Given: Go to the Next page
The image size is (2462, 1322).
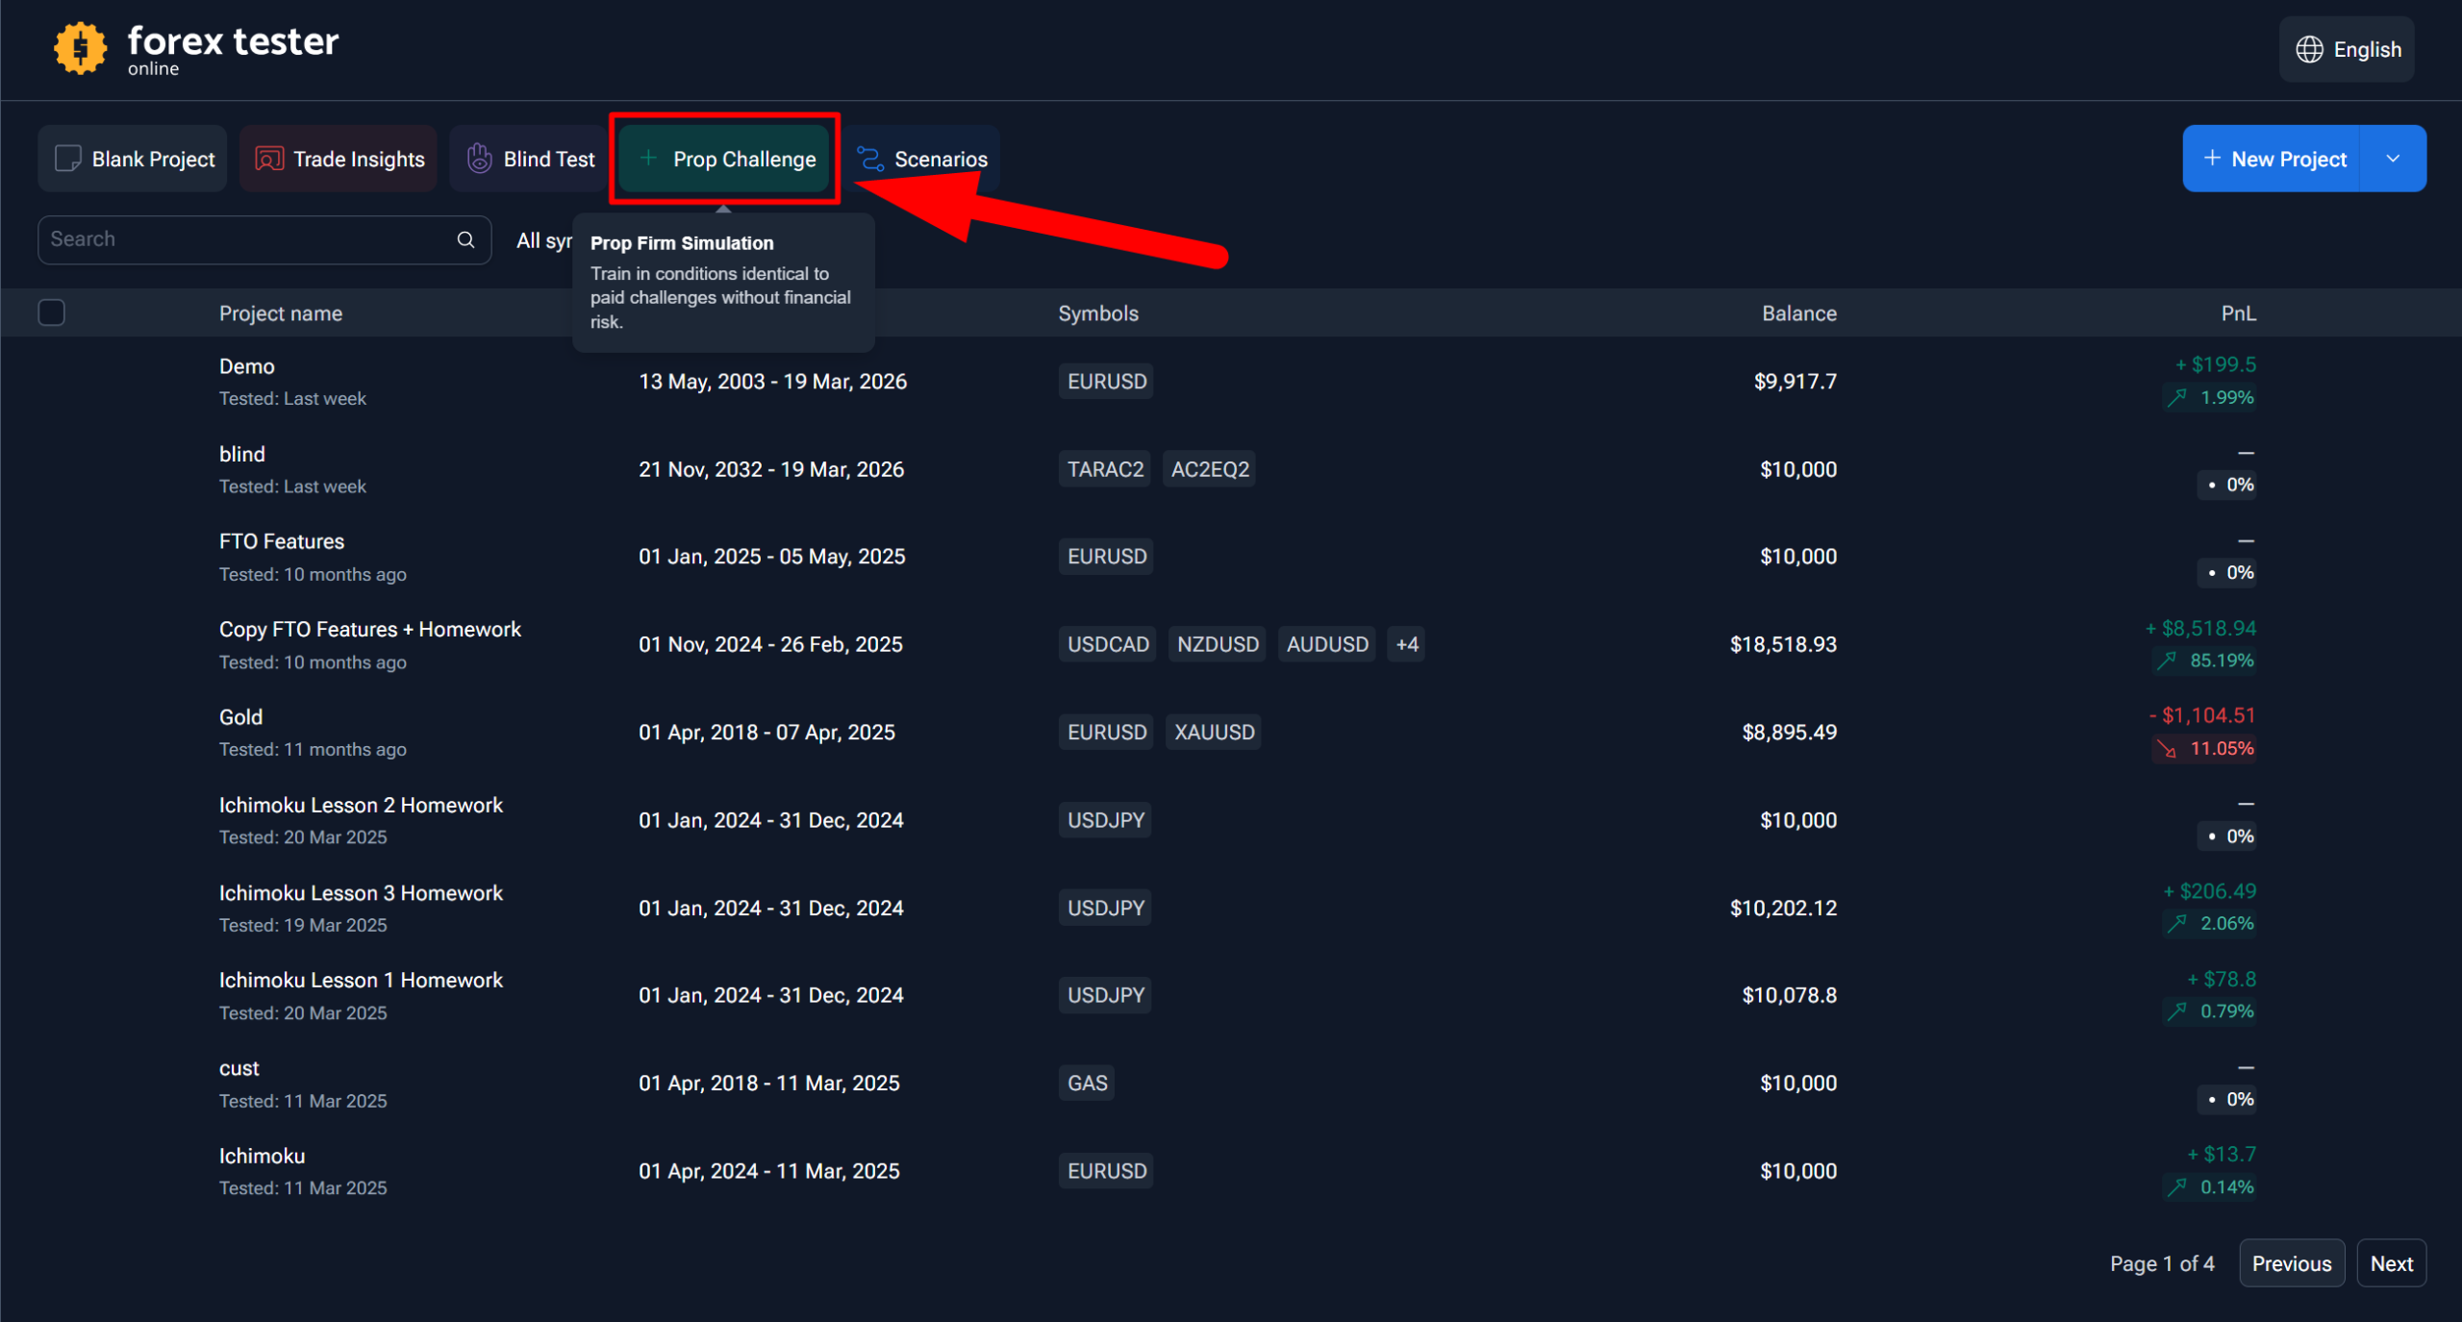Looking at the screenshot, I should pyautogui.click(x=2391, y=1263).
